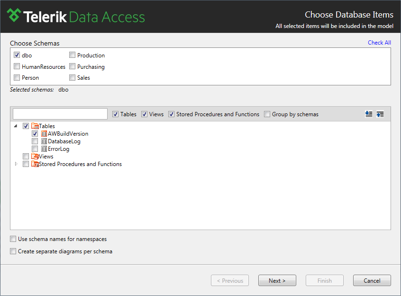Click the expand all tree icon

(368, 114)
